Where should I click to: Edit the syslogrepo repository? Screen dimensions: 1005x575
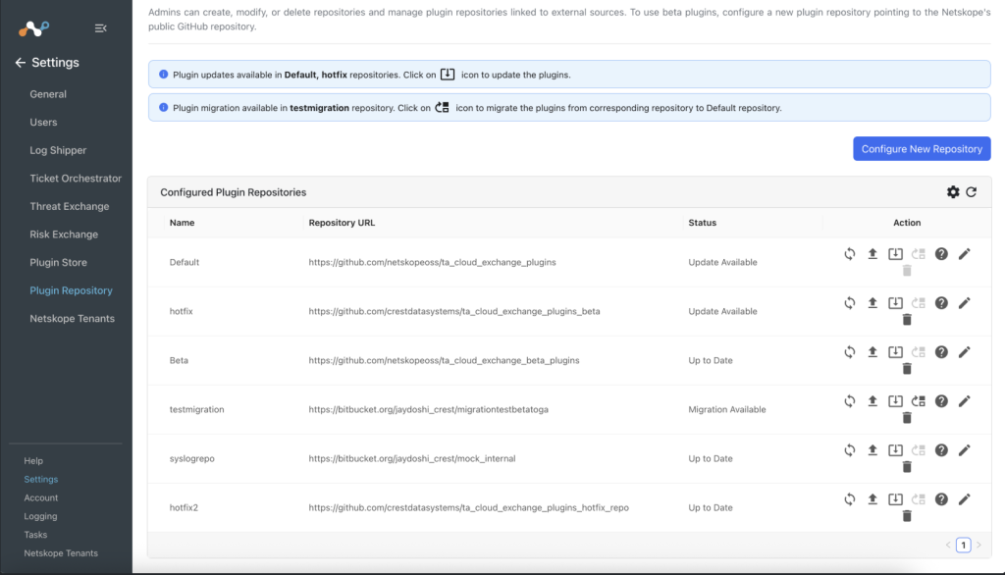[x=964, y=450]
